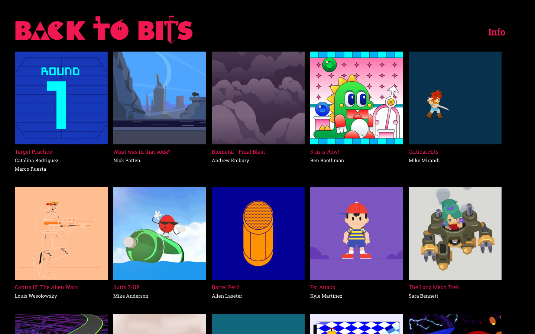Open the Surfs 7-UP bottle thumbnail
Screen dimensions: 535x334
160,233
